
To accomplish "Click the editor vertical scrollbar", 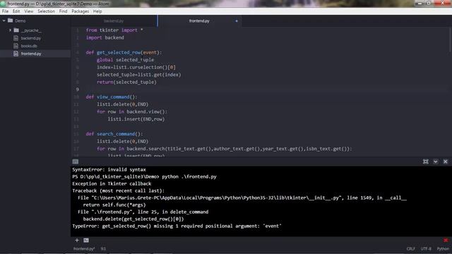I will (451, 40).
